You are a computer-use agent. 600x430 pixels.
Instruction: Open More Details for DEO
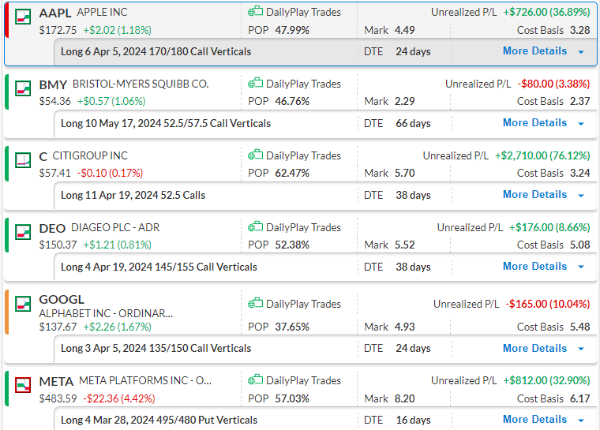(x=534, y=266)
